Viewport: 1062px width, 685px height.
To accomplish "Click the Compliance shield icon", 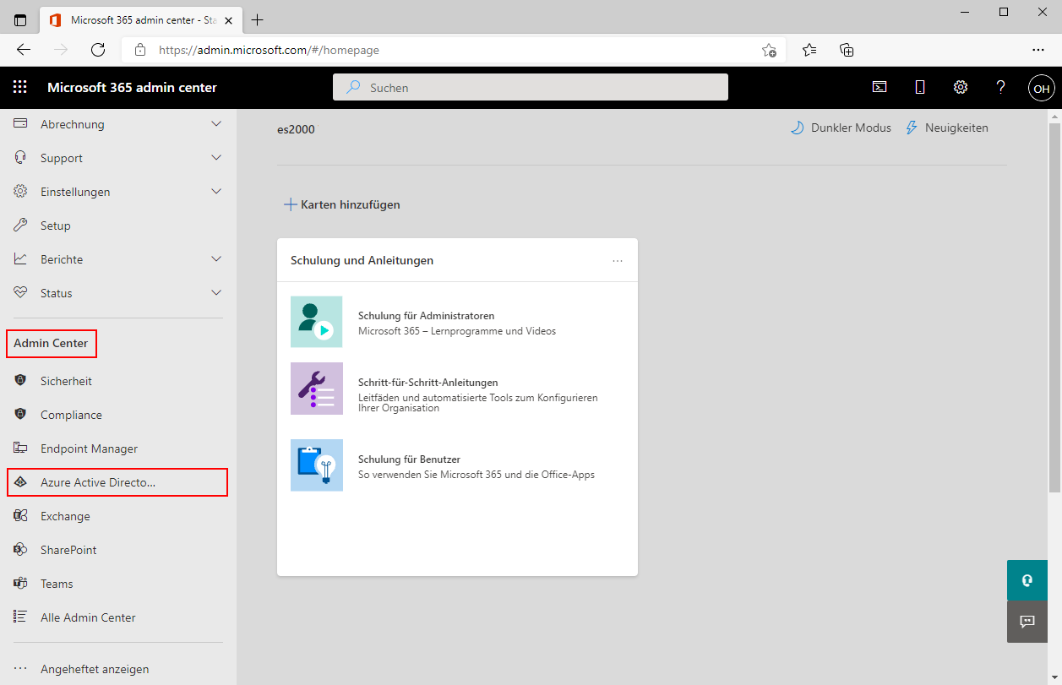I will point(21,415).
